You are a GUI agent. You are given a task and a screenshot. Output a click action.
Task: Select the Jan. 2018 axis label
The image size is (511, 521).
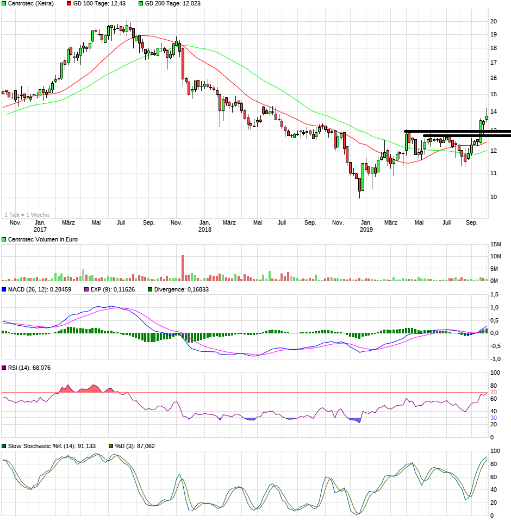pyautogui.click(x=205, y=225)
